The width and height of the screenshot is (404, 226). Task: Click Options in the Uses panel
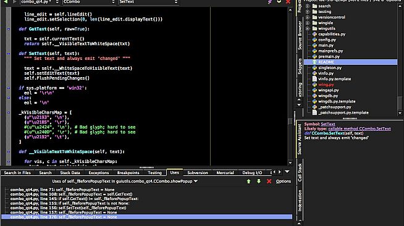coord(284,181)
